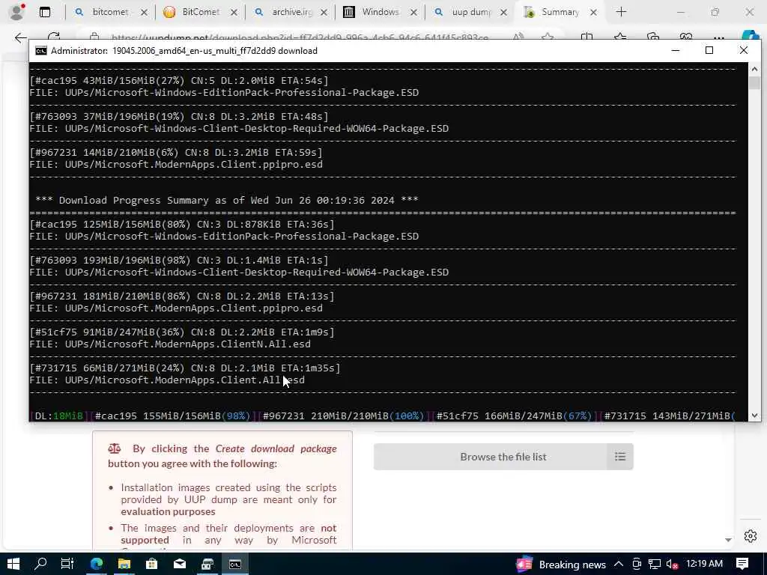Click the webpage scrollbar down arrow

[x=728, y=540]
